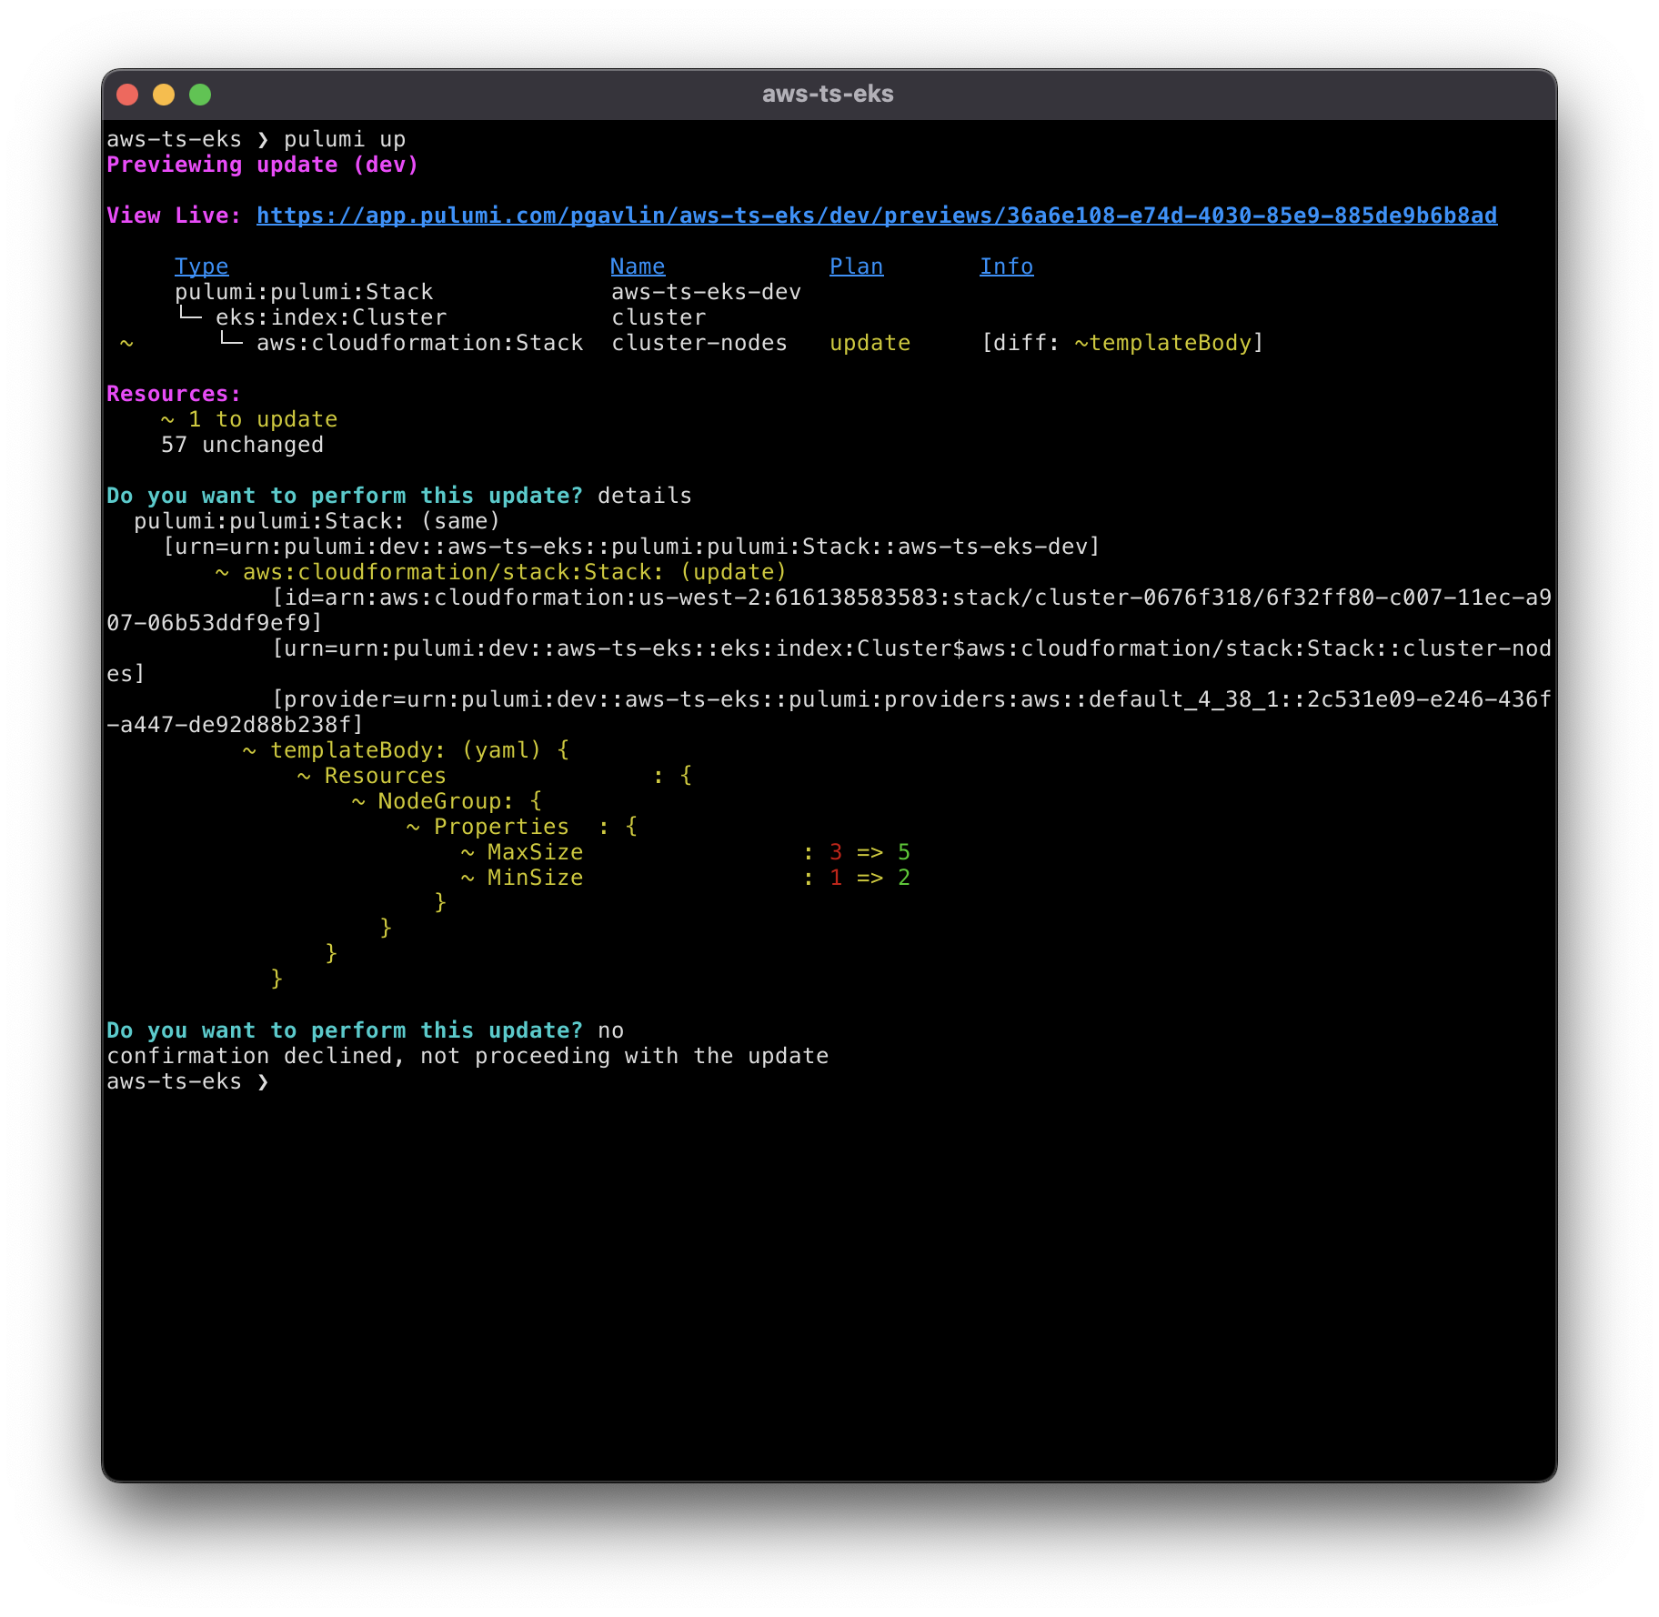Click the MaxSize new value 5
This screenshot has width=1659, height=1617.
point(904,852)
